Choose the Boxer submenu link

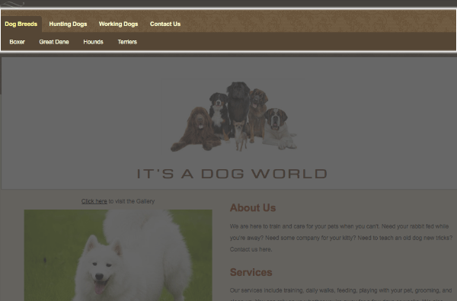pyautogui.click(x=18, y=42)
